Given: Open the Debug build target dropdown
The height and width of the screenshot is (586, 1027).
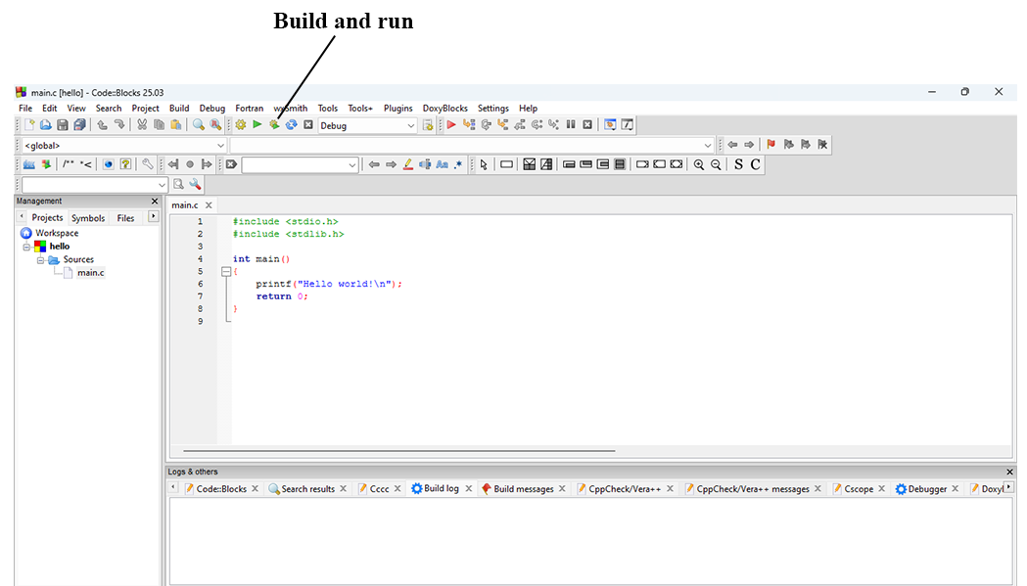Looking at the screenshot, I should [411, 125].
